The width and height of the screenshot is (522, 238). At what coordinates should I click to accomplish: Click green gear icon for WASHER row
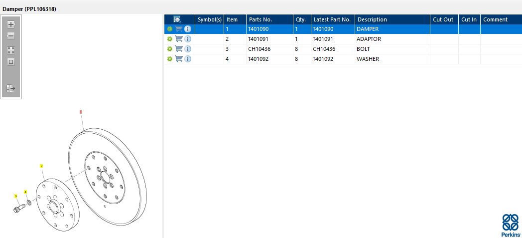point(170,59)
